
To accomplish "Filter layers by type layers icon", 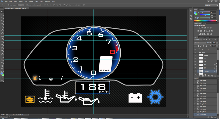I will click(210, 40).
